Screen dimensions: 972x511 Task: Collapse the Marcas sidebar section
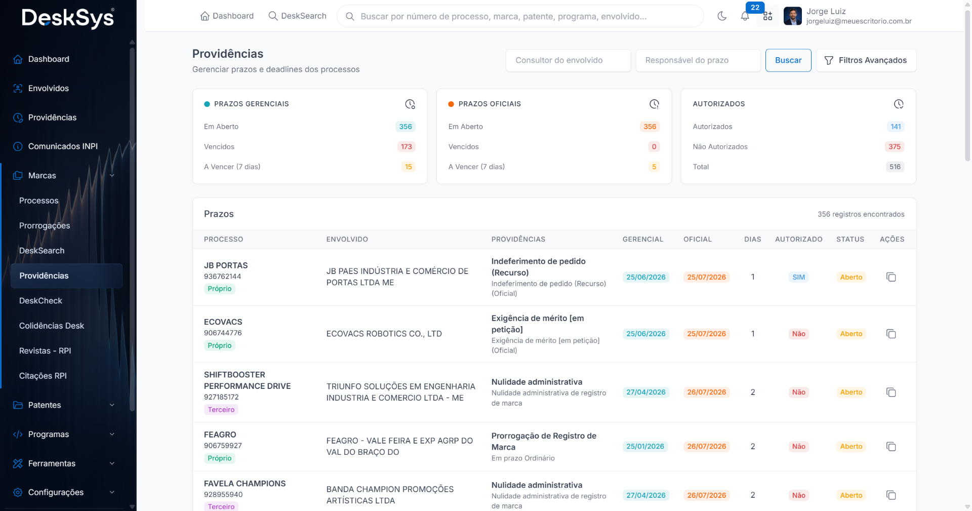coord(65,175)
